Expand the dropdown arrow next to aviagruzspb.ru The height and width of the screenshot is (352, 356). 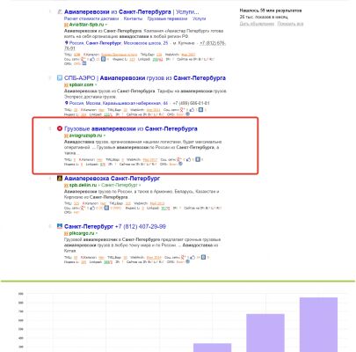point(105,136)
